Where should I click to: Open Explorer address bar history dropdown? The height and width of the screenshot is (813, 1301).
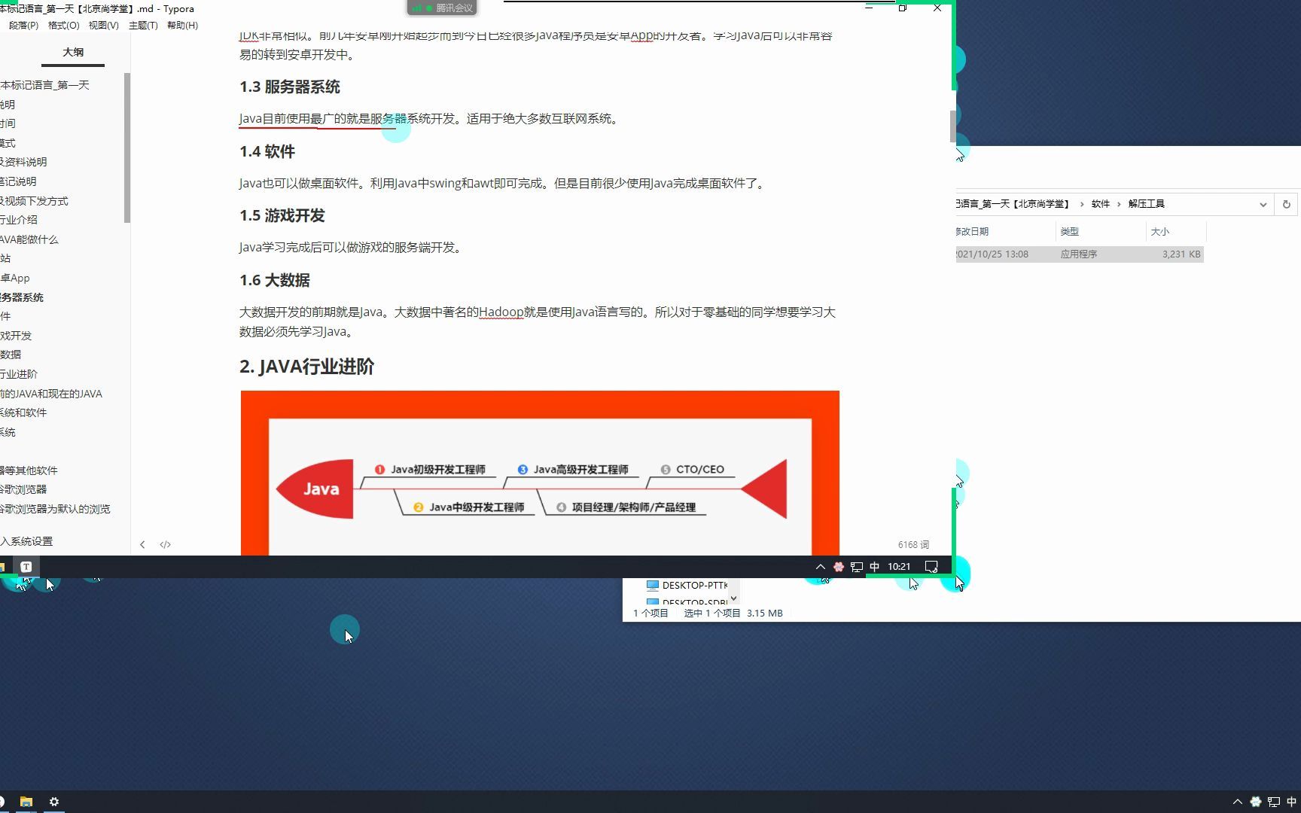click(x=1263, y=204)
